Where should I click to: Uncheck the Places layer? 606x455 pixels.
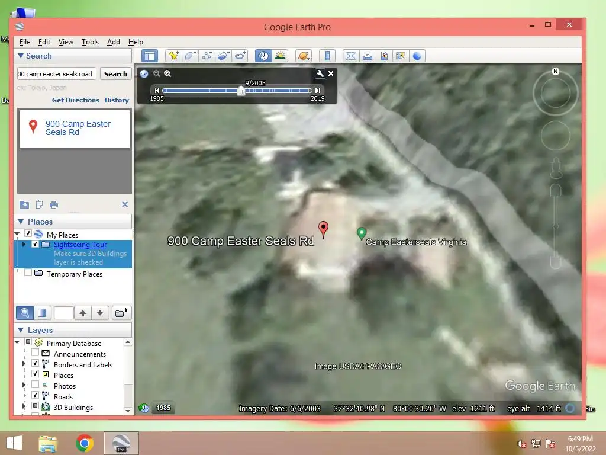[x=35, y=374]
